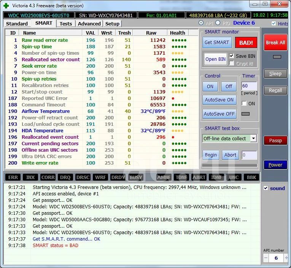
Task: Click the AMNF error indicator lamp
Action: (x=164, y=178)
